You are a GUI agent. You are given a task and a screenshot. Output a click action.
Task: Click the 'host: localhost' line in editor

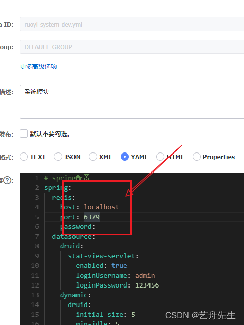(x=89, y=207)
